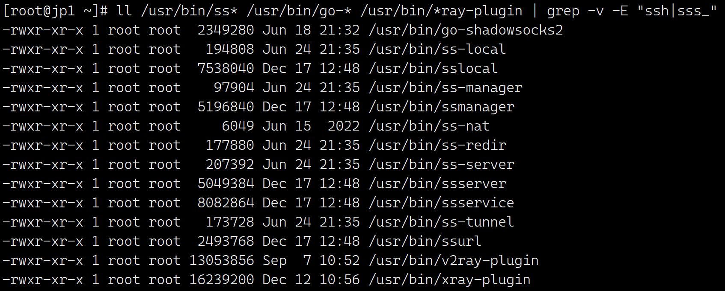Viewport: 725px width, 291px height.
Task: Click the /usr/bin/ss-server file path
Action: [441, 165]
